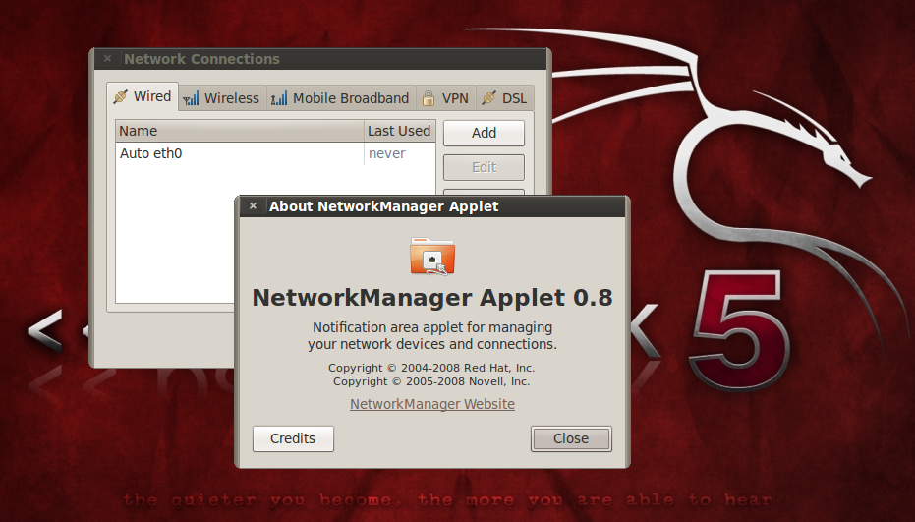Click the Red Hat copyright line
The width and height of the screenshot is (915, 522).
coord(431,368)
